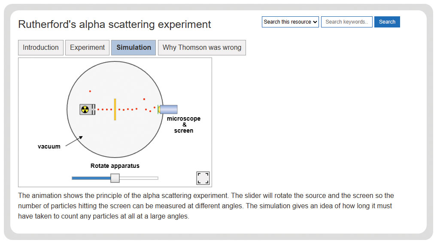The image size is (437, 243).
Task: Click the fullscreen expand icon
Action: [x=203, y=178]
